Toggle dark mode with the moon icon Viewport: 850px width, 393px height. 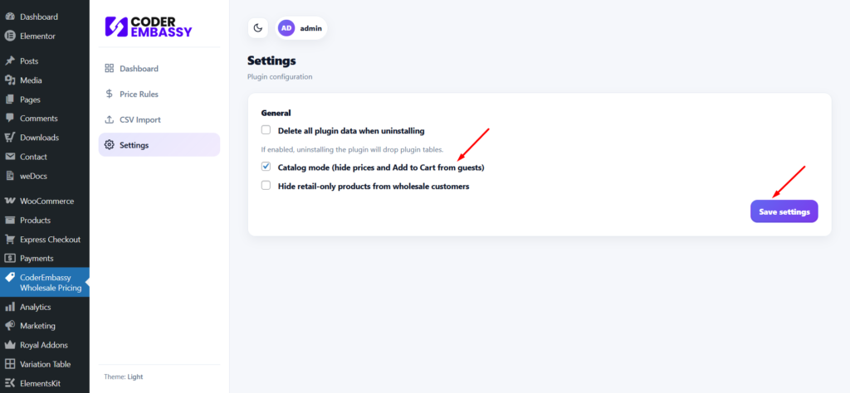coord(258,27)
